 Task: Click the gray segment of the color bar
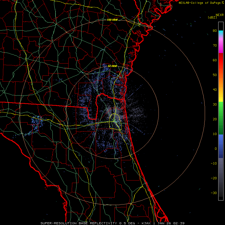point(221,177)
